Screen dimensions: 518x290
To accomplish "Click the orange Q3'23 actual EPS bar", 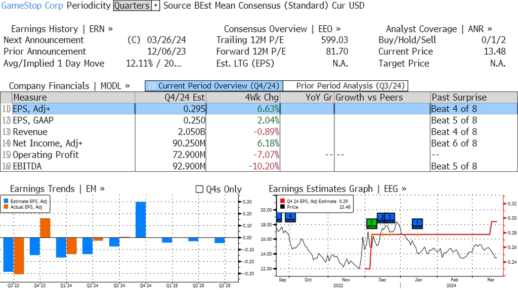I will [19, 256].
